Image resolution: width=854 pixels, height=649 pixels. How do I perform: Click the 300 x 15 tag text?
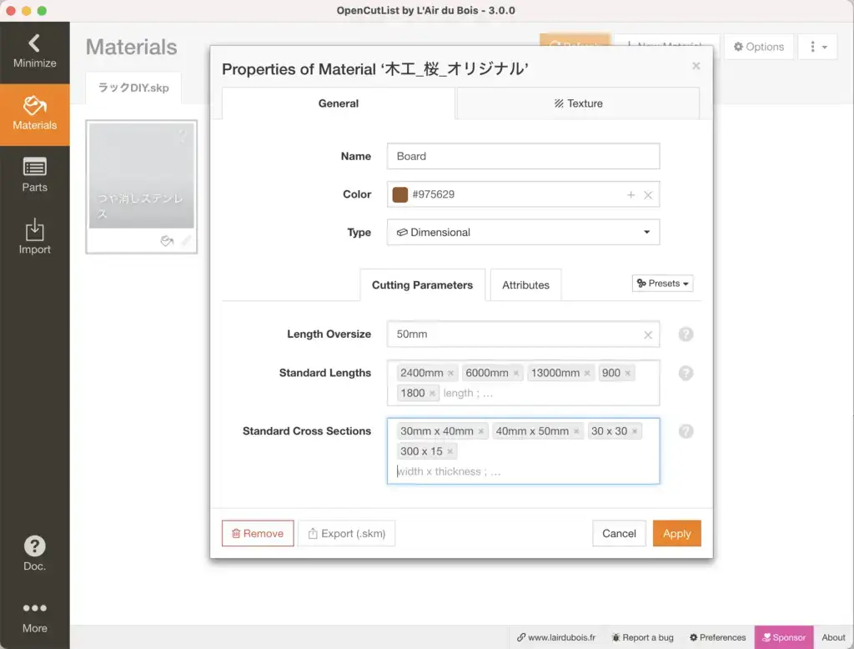point(421,452)
